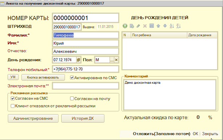Click the Телефон мобильный label
Viewport: 223px width, 140px height.
click(x=28, y=70)
